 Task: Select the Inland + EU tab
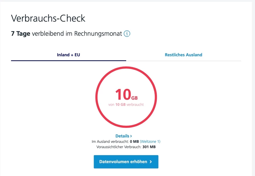point(68,55)
